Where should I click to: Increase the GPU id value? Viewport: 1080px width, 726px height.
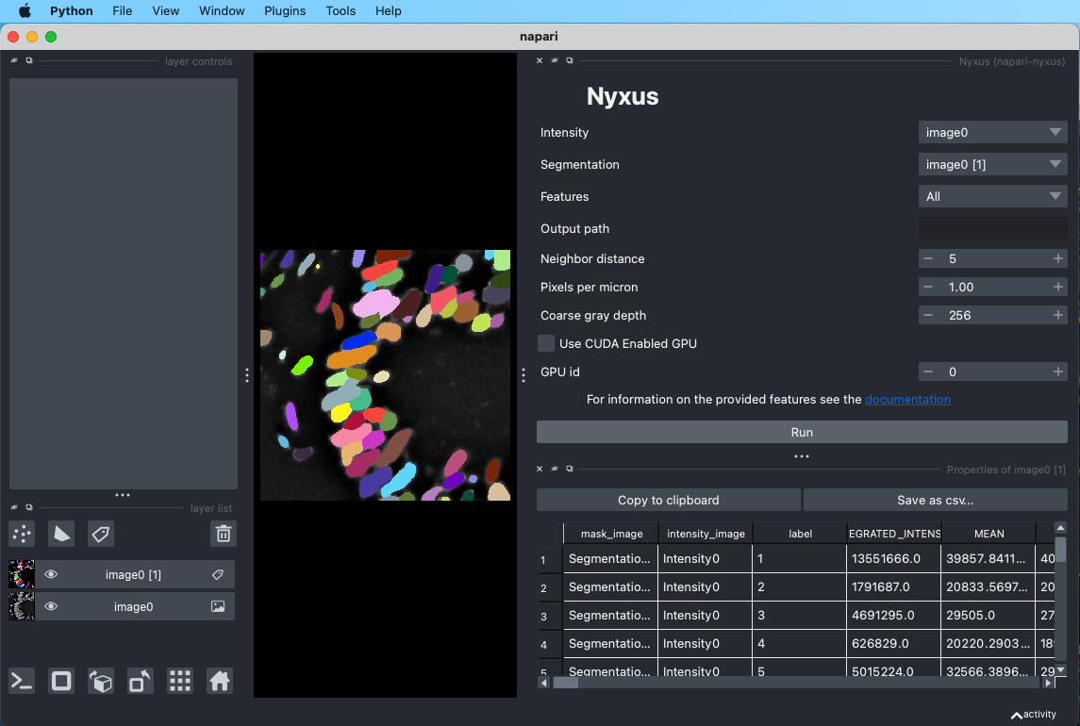tap(1058, 371)
